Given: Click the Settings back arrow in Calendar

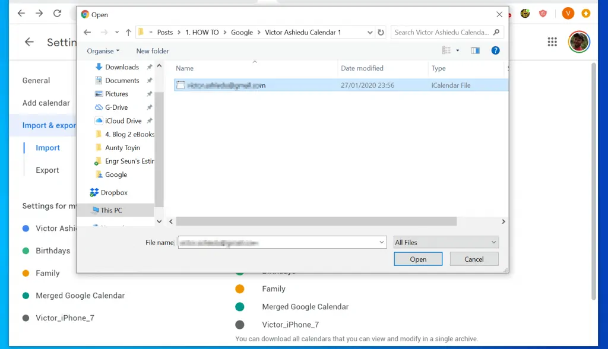Looking at the screenshot, I should pyautogui.click(x=29, y=42).
